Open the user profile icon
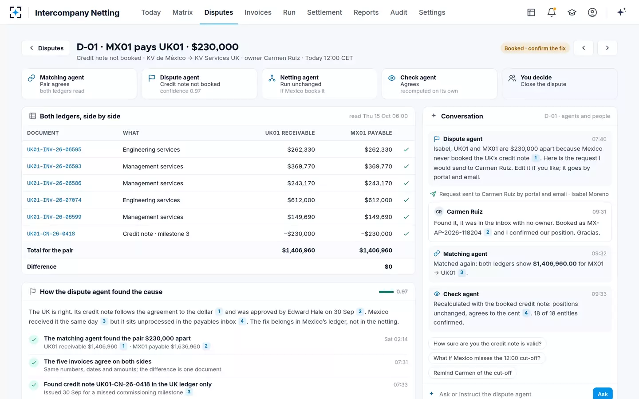 [x=592, y=12]
